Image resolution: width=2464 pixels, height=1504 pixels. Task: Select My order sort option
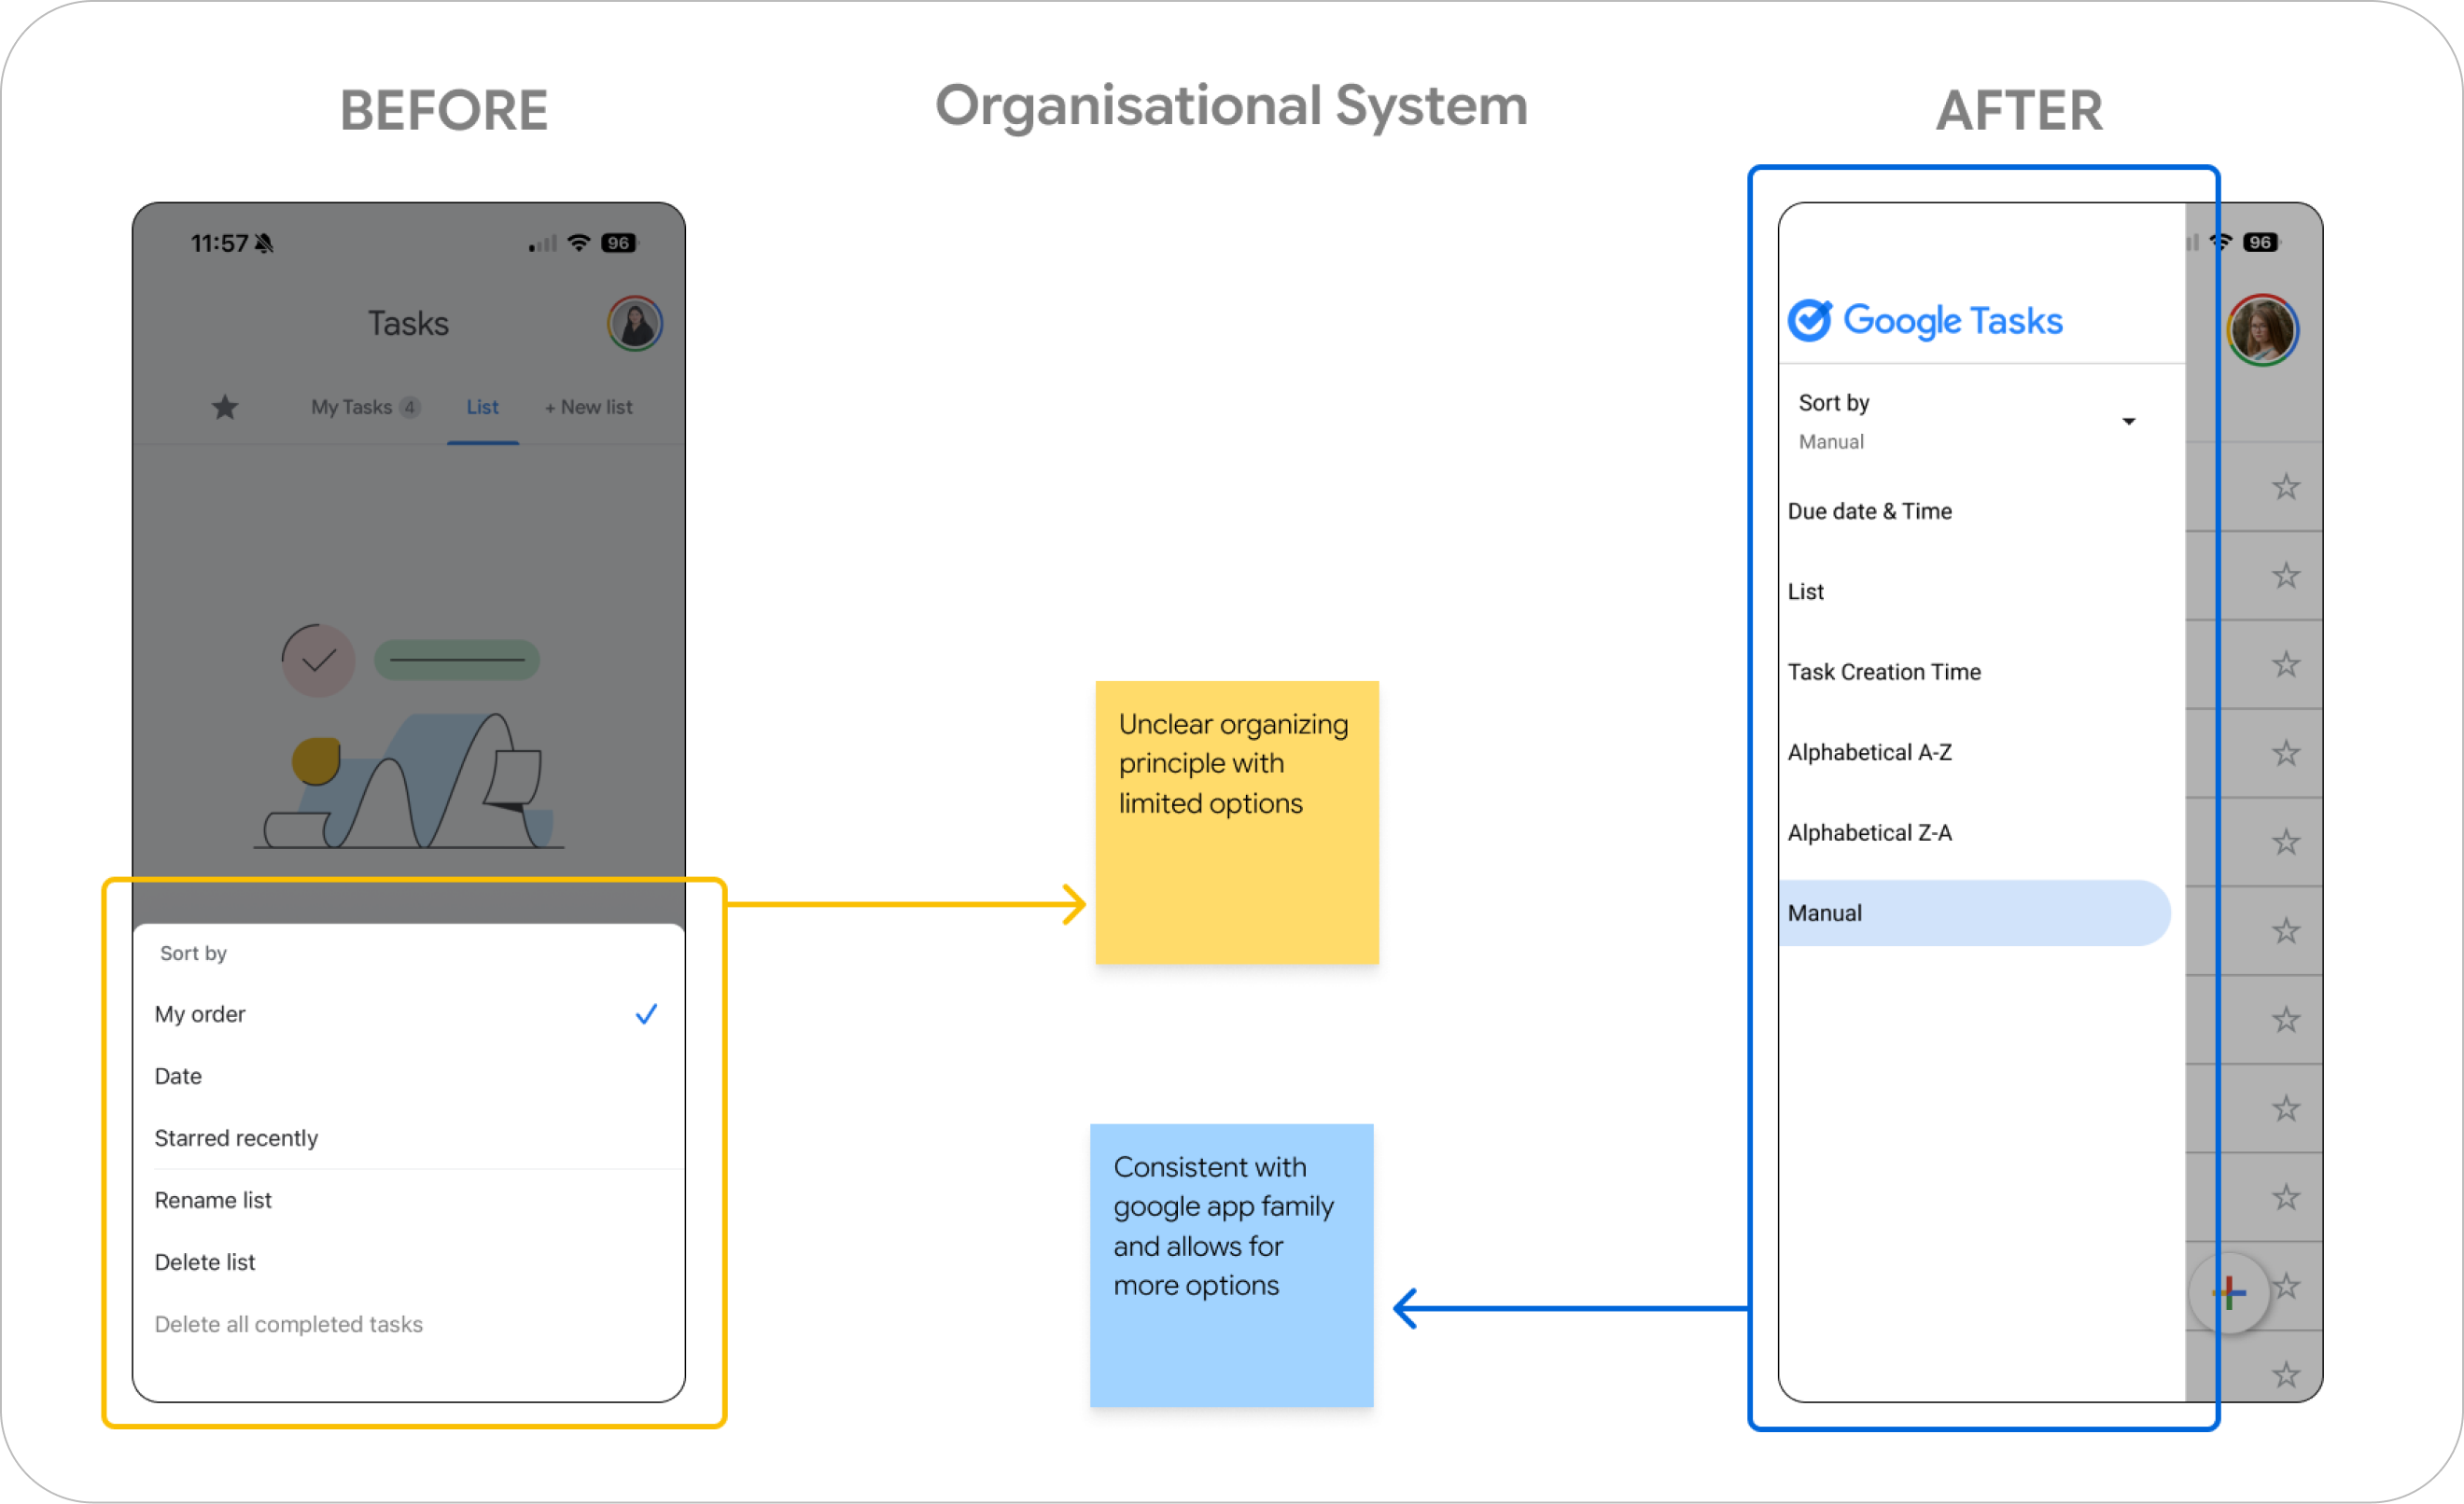click(x=408, y=1014)
